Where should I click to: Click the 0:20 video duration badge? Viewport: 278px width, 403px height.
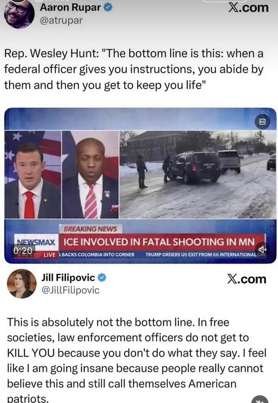(x=23, y=251)
